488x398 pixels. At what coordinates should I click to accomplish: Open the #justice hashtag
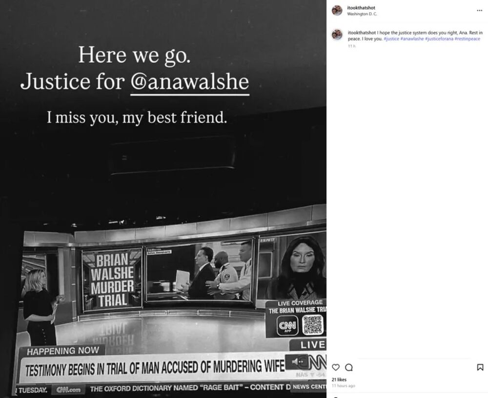391,39
